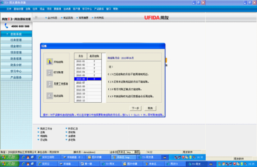
Task: Click the 取消 button in the 结账 dialog
Action: (x=150, y=108)
